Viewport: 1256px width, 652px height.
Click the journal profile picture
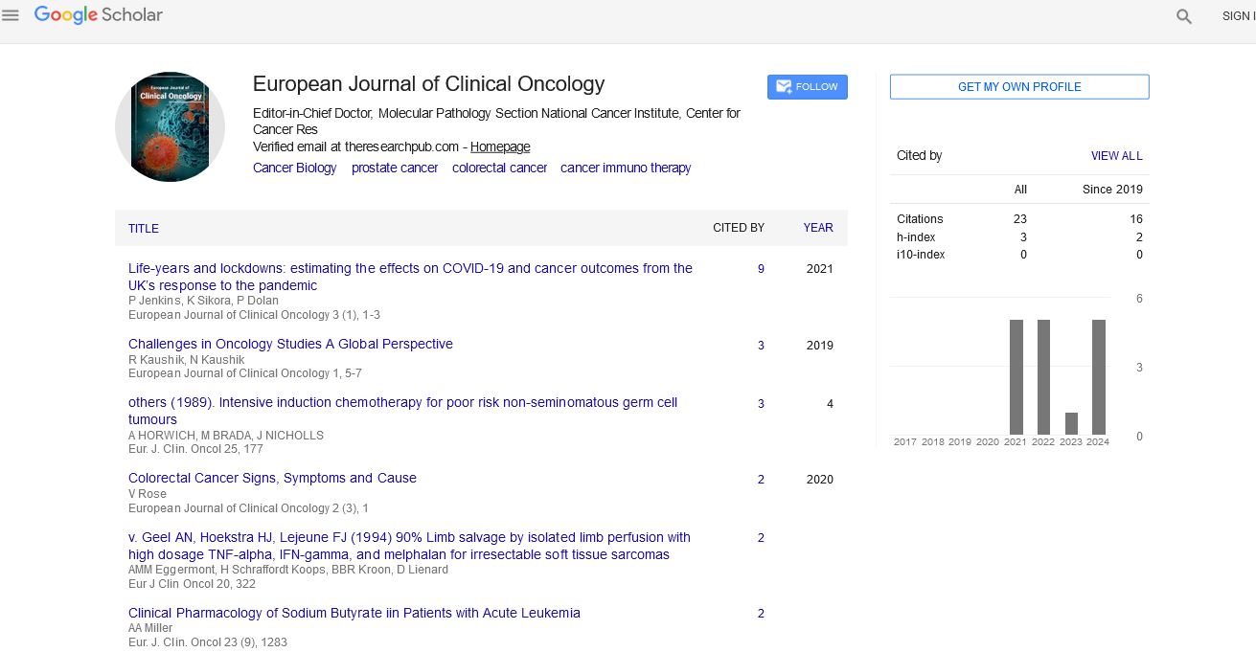tap(170, 126)
